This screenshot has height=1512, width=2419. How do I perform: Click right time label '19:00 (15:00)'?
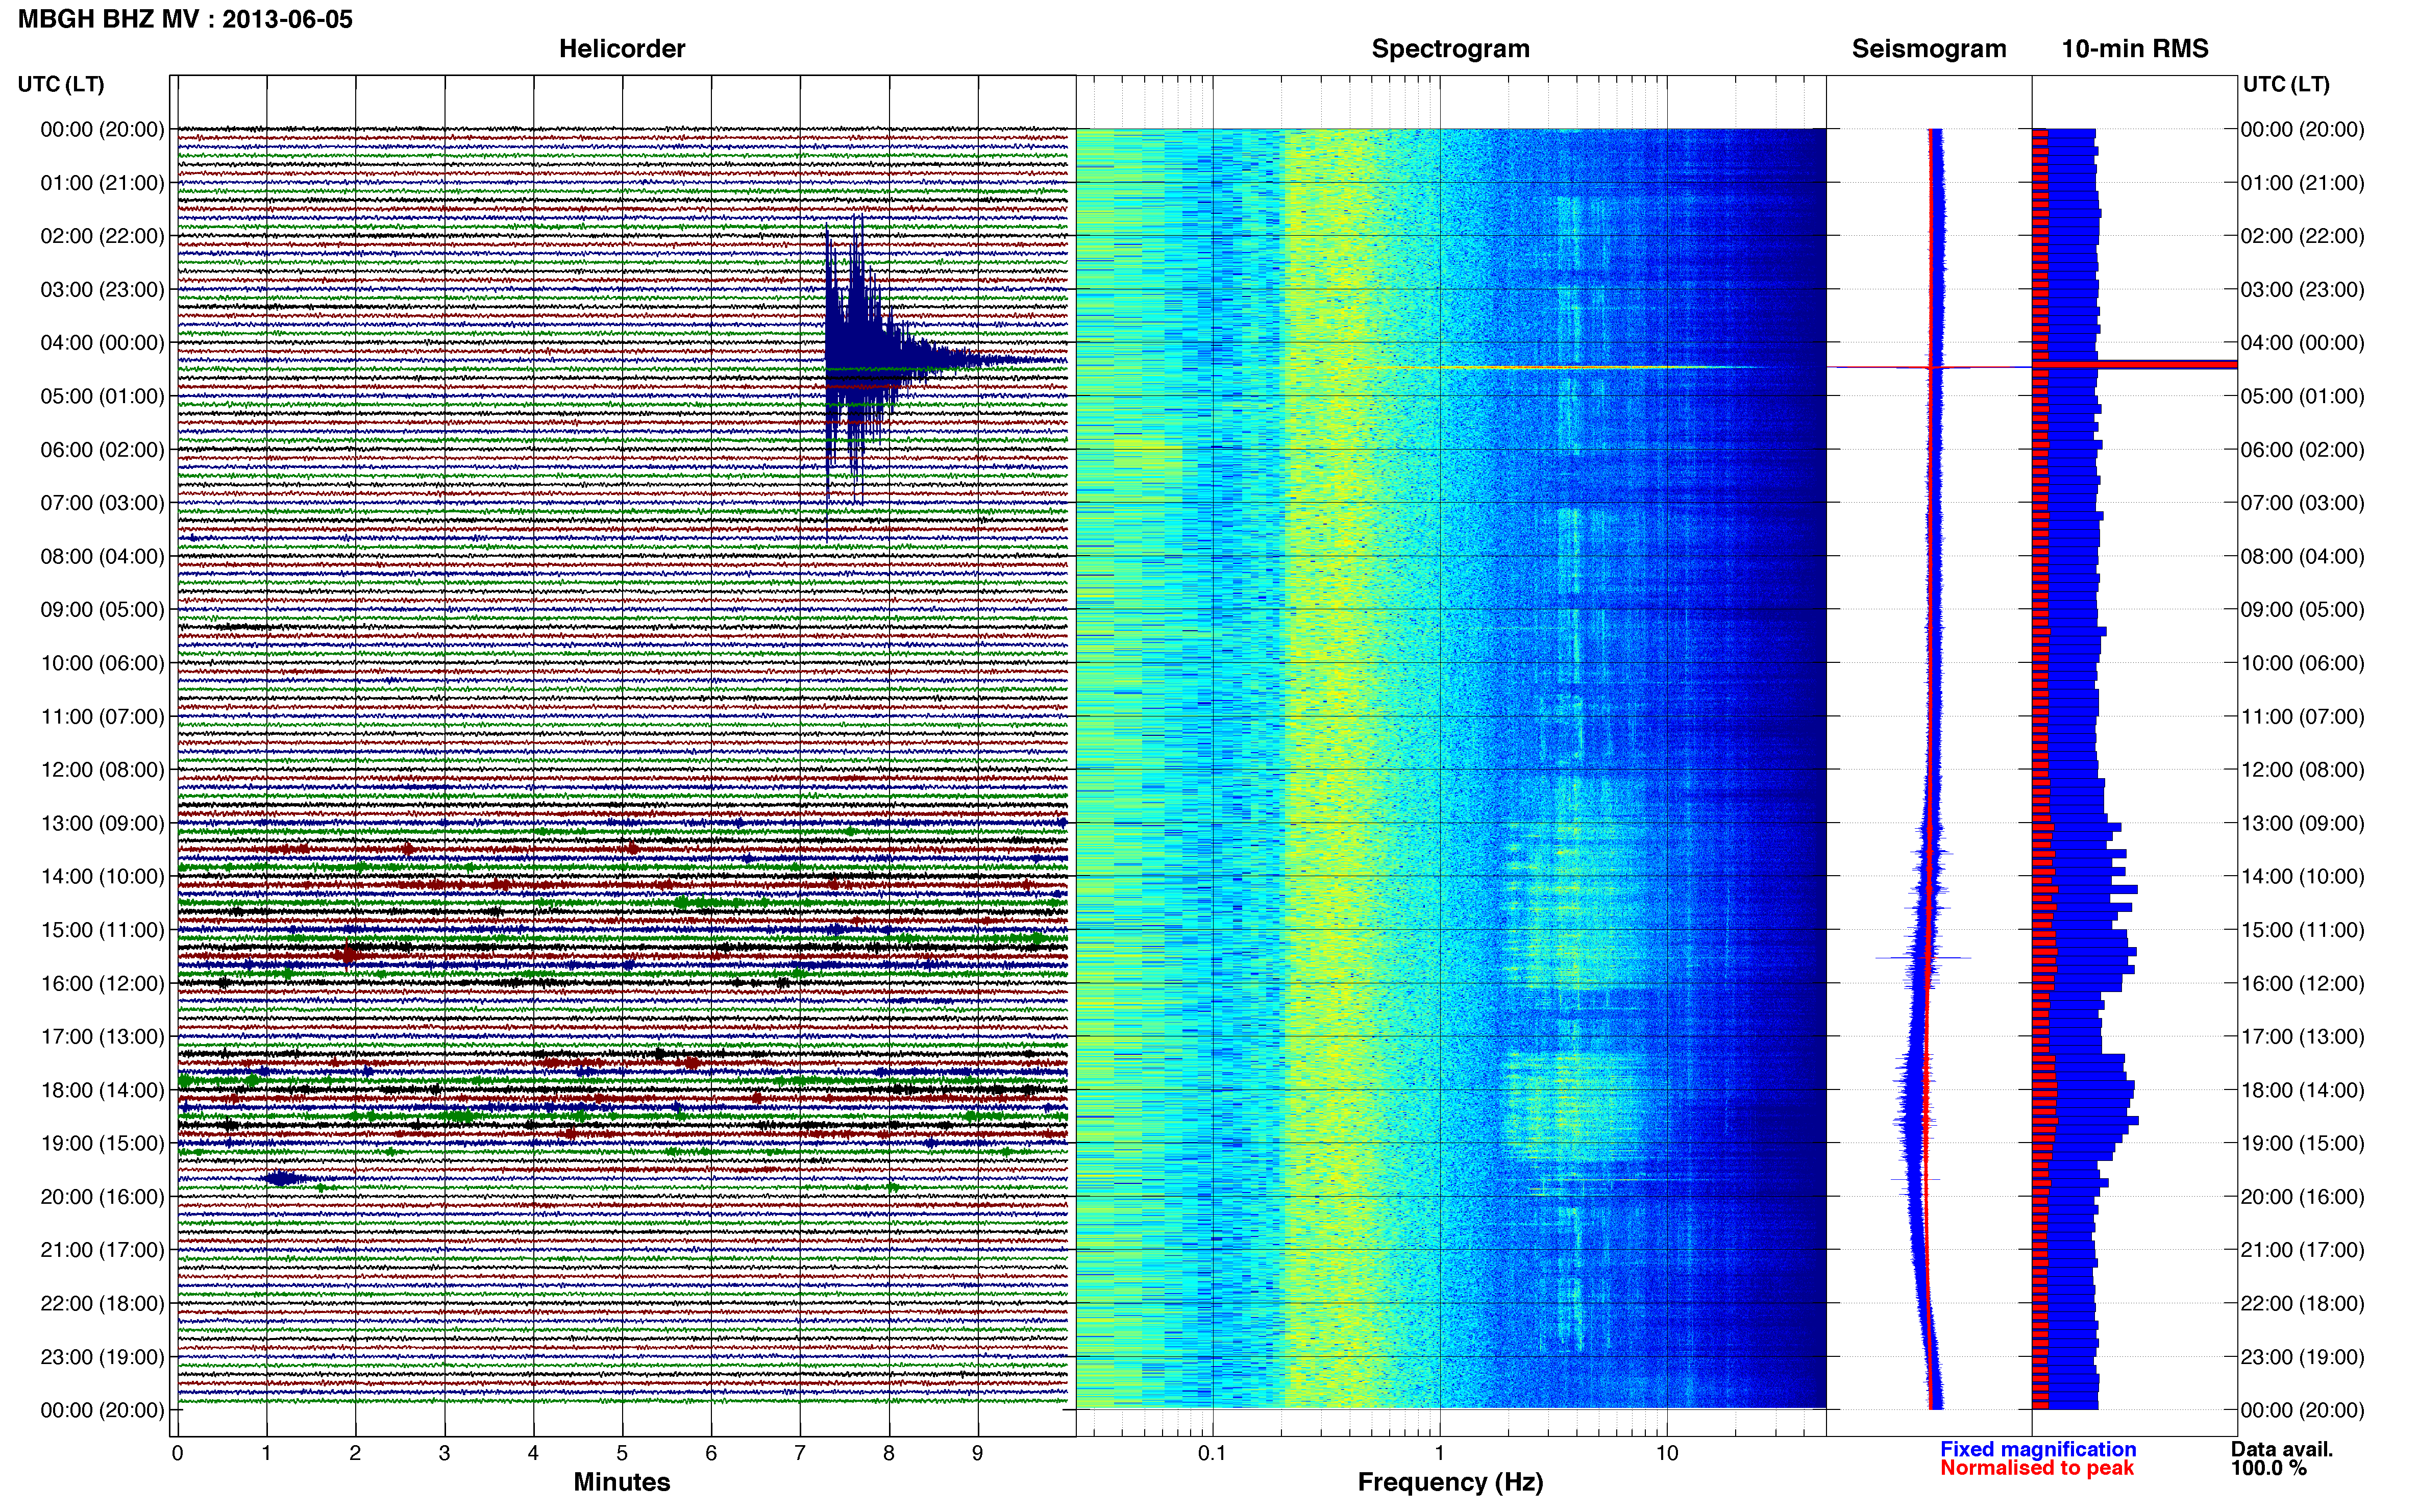[x=2302, y=1144]
